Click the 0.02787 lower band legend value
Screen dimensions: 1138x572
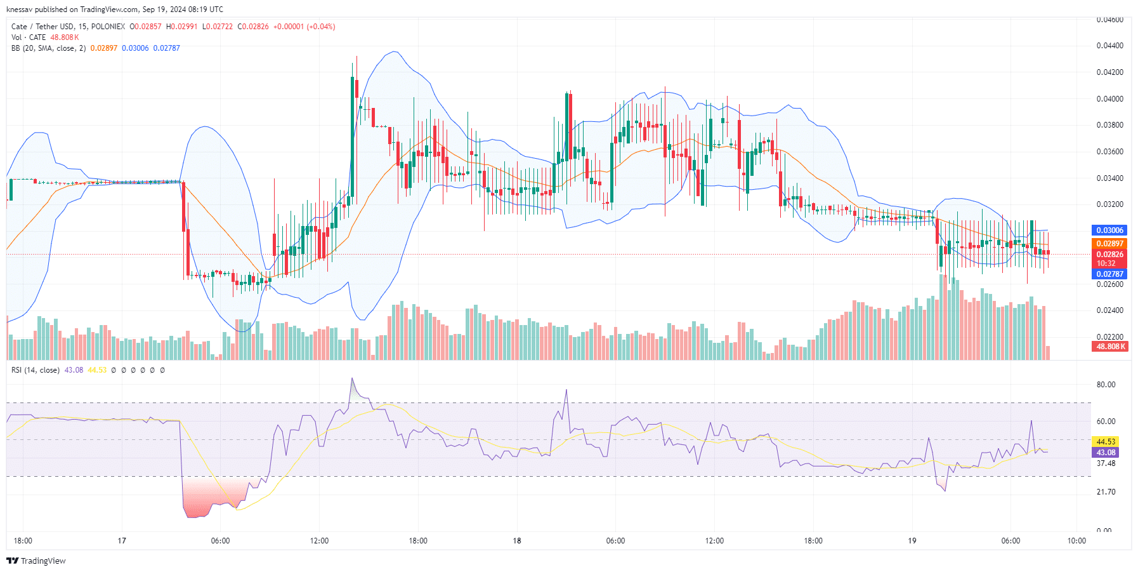tap(167, 48)
